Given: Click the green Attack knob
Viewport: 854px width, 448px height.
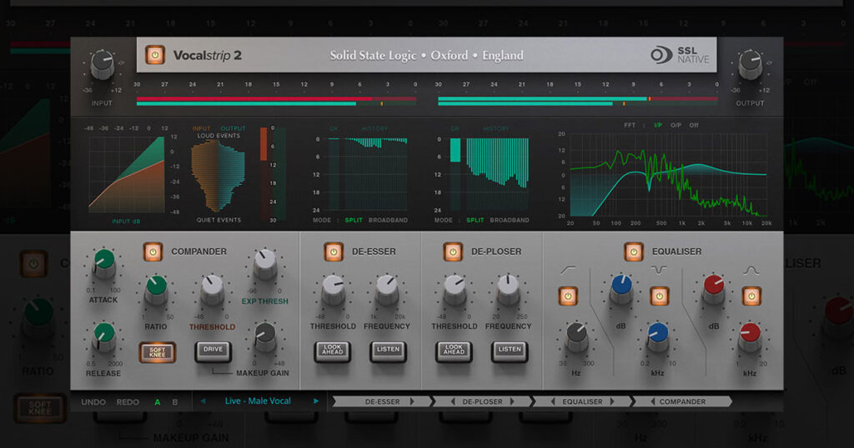Looking at the screenshot, I should 103,264.
